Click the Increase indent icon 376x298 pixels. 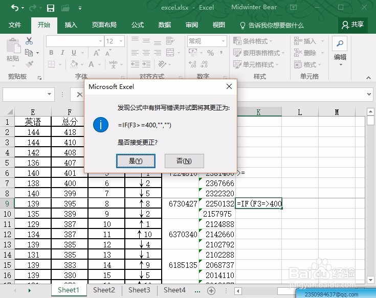146,64
